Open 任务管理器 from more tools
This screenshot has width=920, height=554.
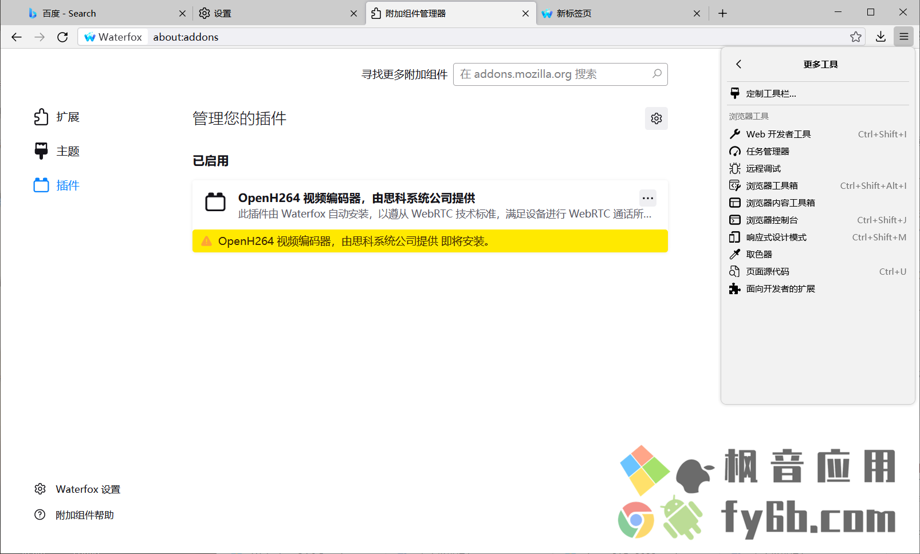coord(818,151)
